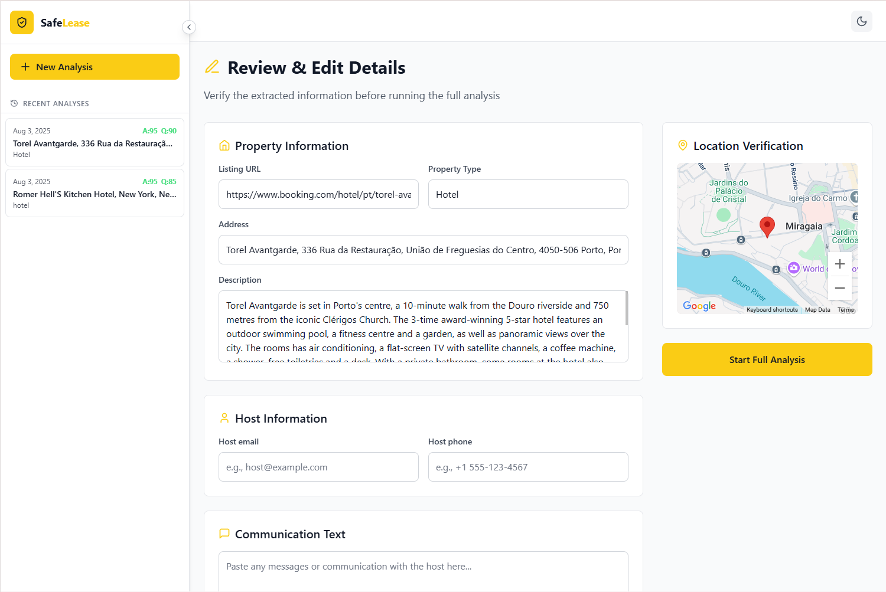886x592 pixels.
Task: Start a New Analysis
Action: 95,67
